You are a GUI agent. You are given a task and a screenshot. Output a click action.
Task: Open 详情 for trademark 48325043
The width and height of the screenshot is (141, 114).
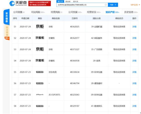pyautogui.click(x=134, y=95)
